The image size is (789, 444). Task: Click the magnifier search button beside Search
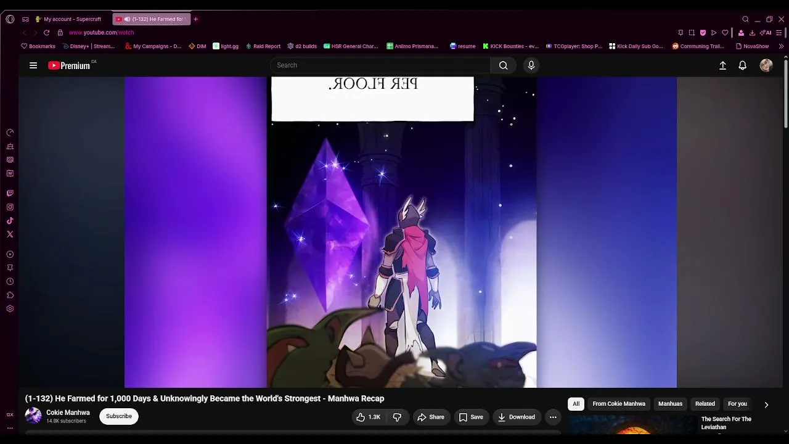[504, 65]
